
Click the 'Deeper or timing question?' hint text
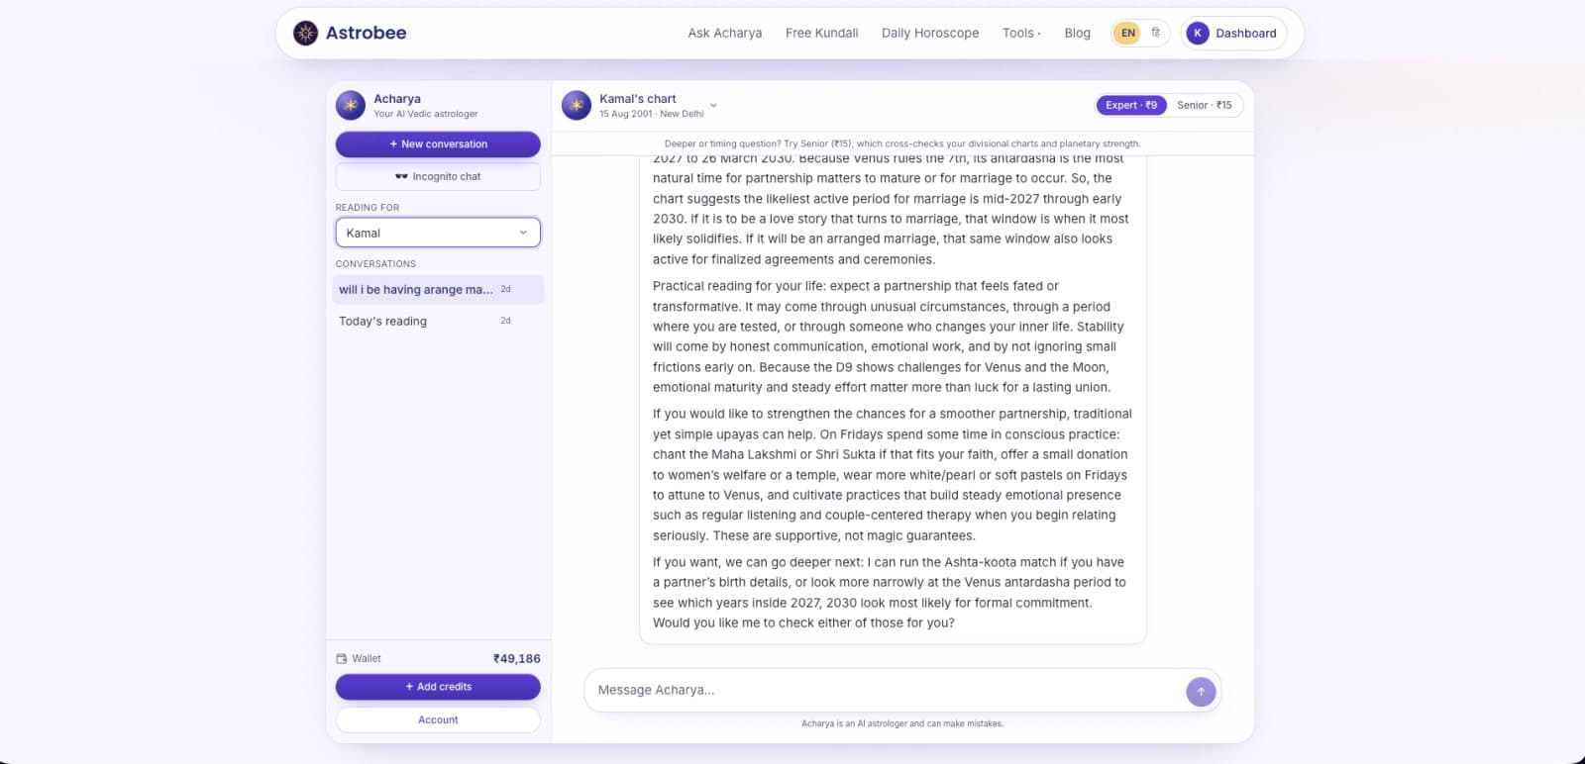tap(902, 143)
